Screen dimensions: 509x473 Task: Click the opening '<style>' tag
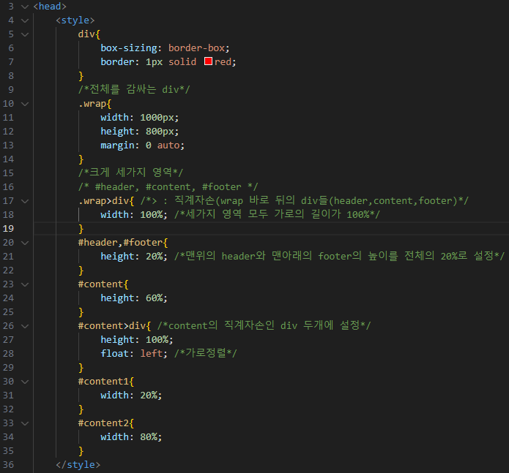point(75,20)
